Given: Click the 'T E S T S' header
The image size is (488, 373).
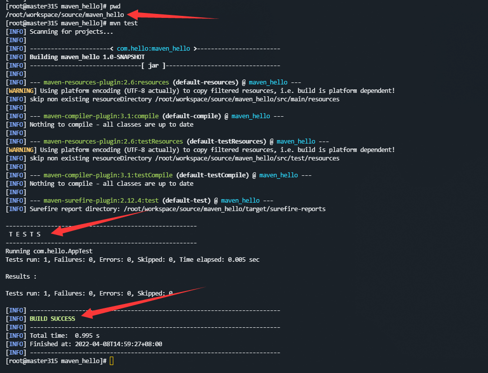Looking at the screenshot, I should 25,234.
